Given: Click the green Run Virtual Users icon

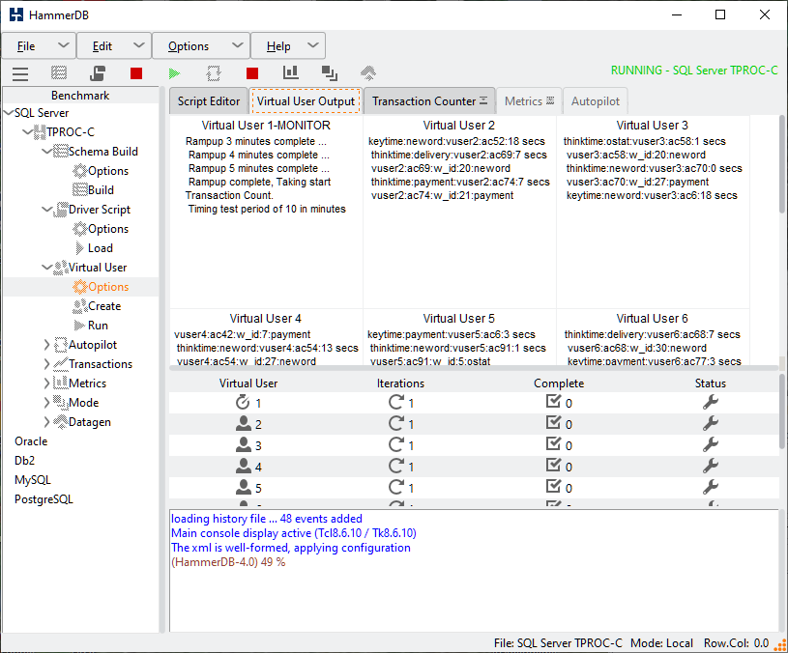Looking at the screenshot, I should click(x=174, y=73).
